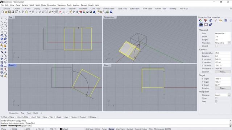Click the light bulb Hide objects icon
The height and width of the screenshot is (130, 232).
click(x=74, y=12)
